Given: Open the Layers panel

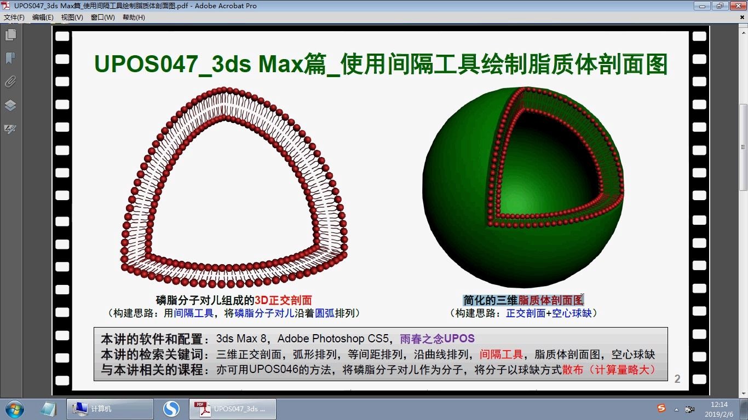Looking at the screenshot, I should [11, 106].
